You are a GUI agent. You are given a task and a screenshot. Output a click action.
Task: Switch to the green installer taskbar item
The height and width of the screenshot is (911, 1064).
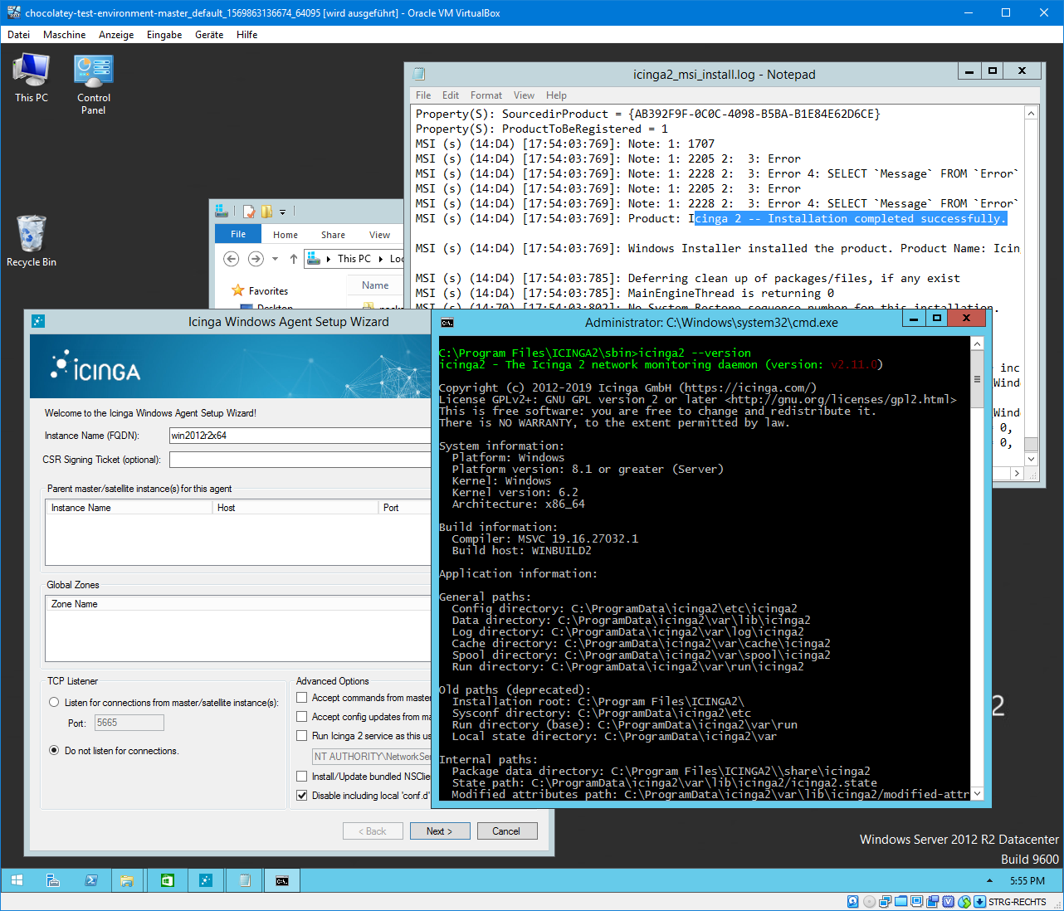167,880
